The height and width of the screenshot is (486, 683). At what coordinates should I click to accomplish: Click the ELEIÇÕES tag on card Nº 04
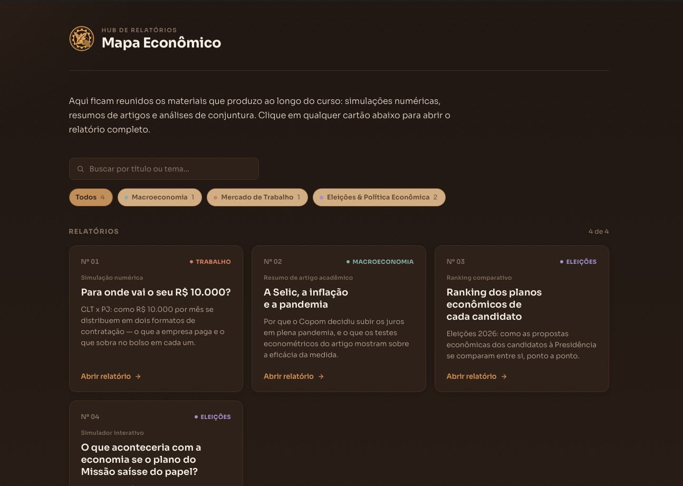click(x=213, y=417)
